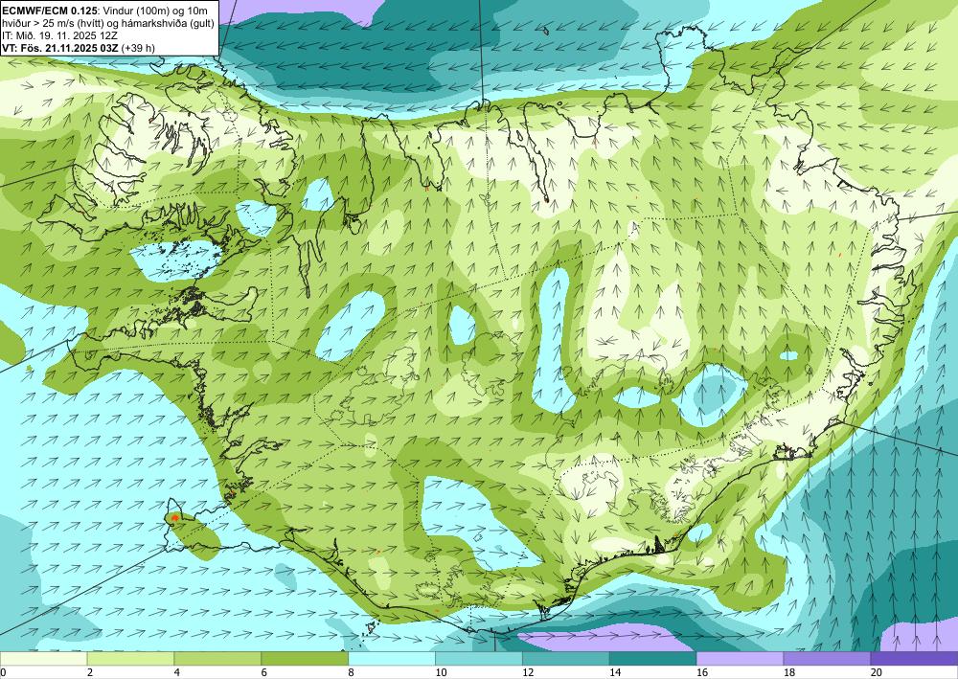The image size is (958, 679).
Task: Select the line "hviður > 25 m/s (hvítt) og hámarkshviða (gult)"
Action: [109, 23]
